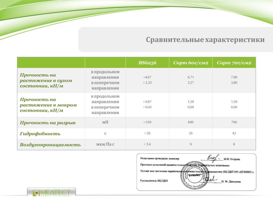Select the 'Сорт 70г/см2' column header
Viewport: 273px width, 204px height.
(x=234, y=63)
